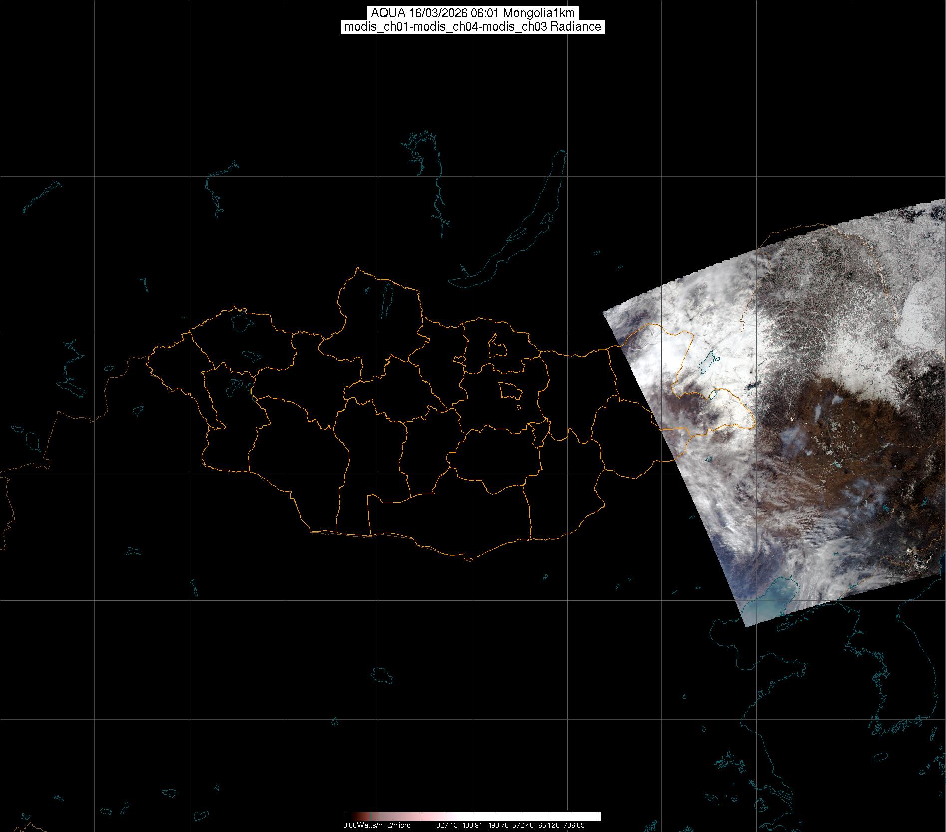
Task: Click the 736.05 scale value
Action: pyautogui.click(x=574, y=826)
